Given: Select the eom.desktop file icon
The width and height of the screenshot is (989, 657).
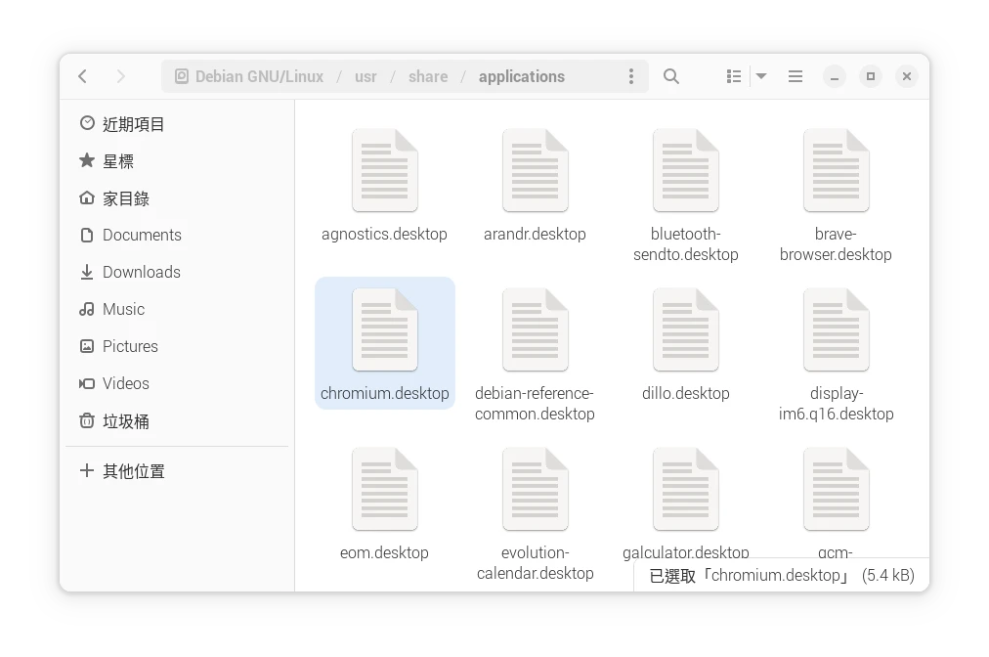Looking at the screenshot, I should click(x=384, y=490).
